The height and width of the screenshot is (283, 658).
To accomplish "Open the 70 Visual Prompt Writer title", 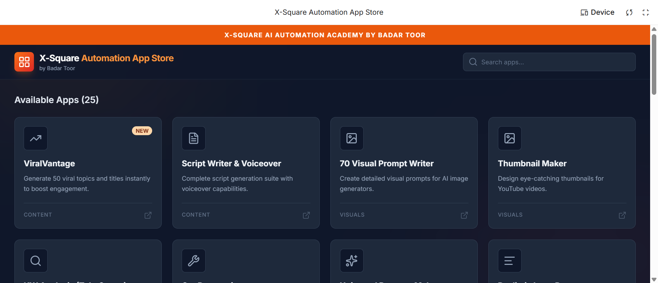I will tap(387, 164).
